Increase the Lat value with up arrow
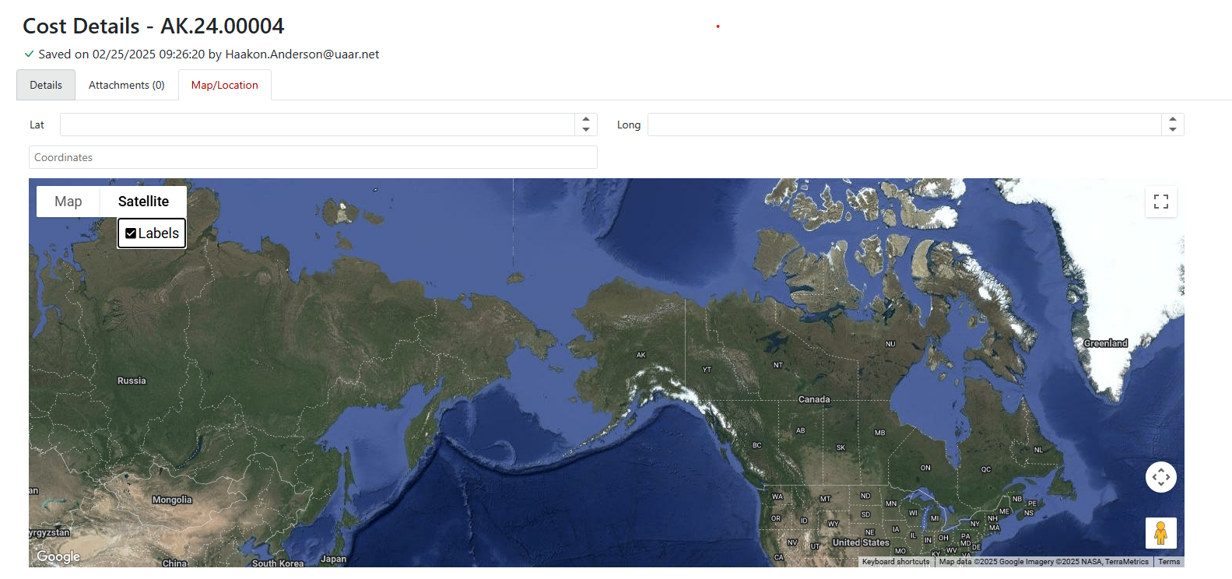The height and width of the screenshot is (579, 1232). (x=586, y=120)
